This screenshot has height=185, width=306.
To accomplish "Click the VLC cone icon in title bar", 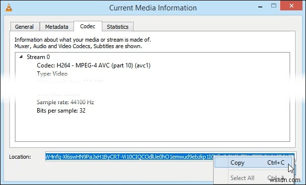I will tap(8, 7).
